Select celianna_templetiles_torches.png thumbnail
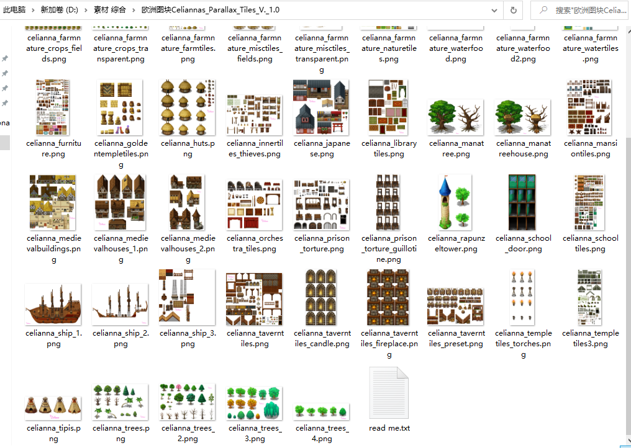This screenshot has height=448, width=631. coord(522,297)
